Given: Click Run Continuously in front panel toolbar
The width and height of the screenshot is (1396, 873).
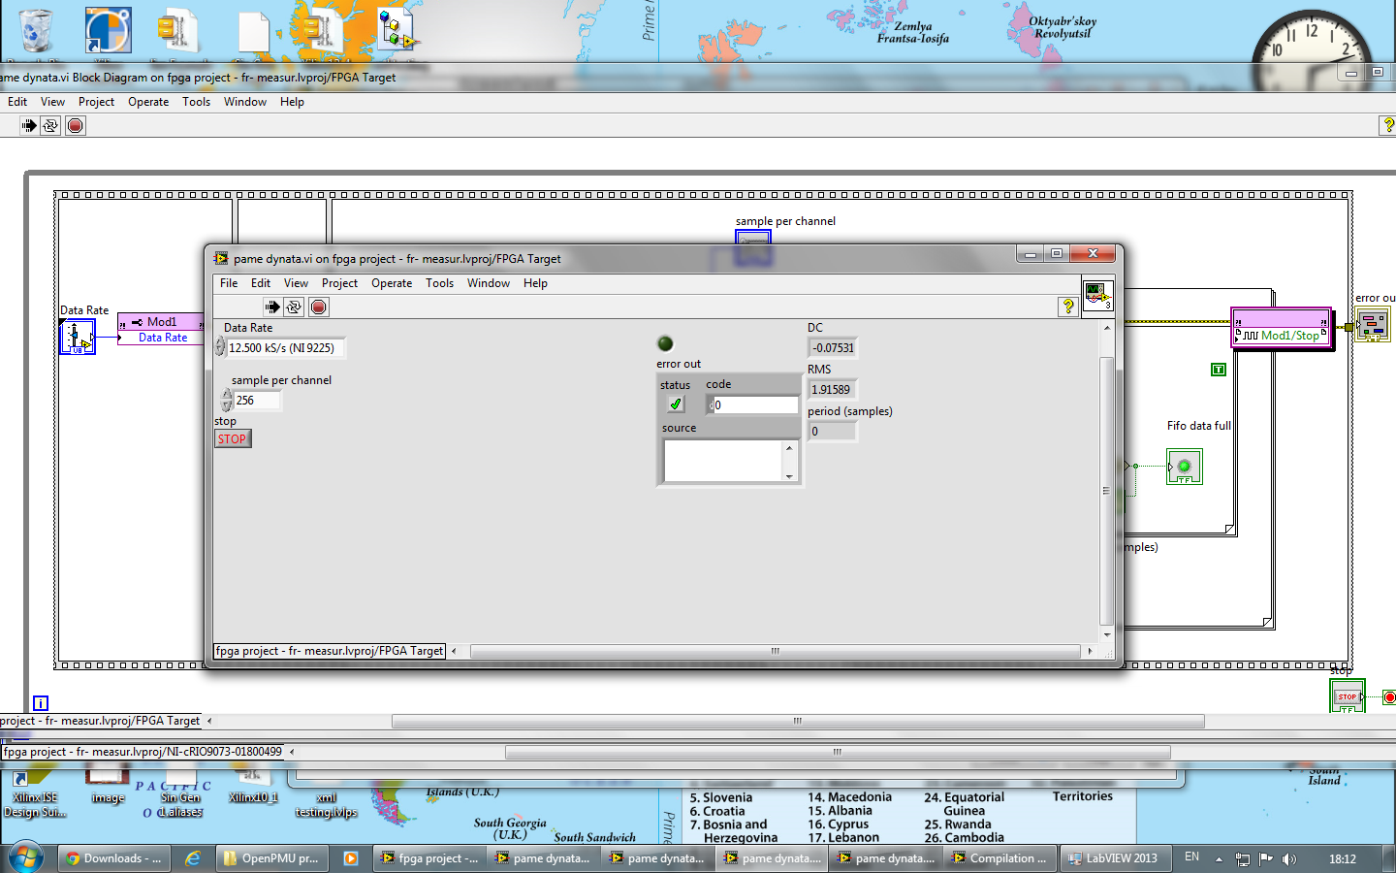Looking at the screenshot, I should (294, 307).
